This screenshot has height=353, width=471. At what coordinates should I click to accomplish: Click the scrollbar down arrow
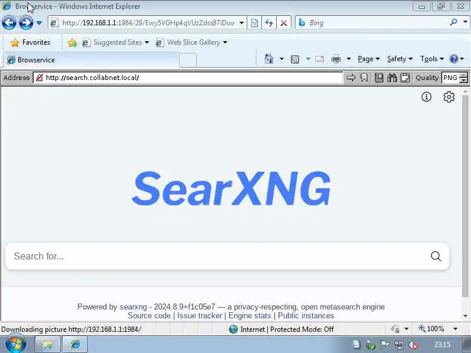465,316
